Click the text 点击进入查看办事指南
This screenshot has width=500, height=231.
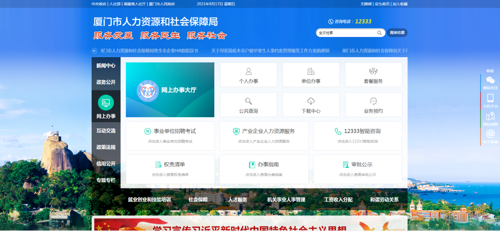point(264,175)
